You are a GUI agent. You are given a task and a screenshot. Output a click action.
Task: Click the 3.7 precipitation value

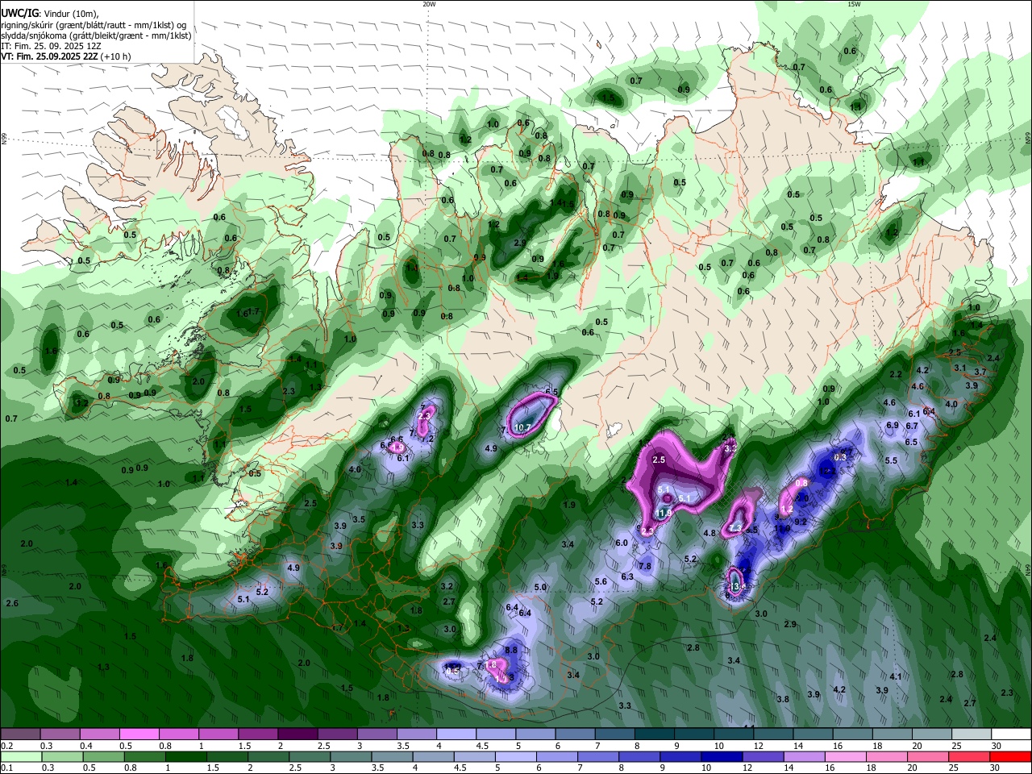(980, 372)
